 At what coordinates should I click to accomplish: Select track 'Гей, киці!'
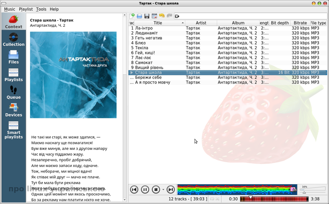pyautogui.click(x=227, y=53)
